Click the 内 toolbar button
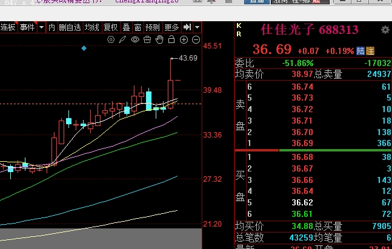 pos(51,27)
